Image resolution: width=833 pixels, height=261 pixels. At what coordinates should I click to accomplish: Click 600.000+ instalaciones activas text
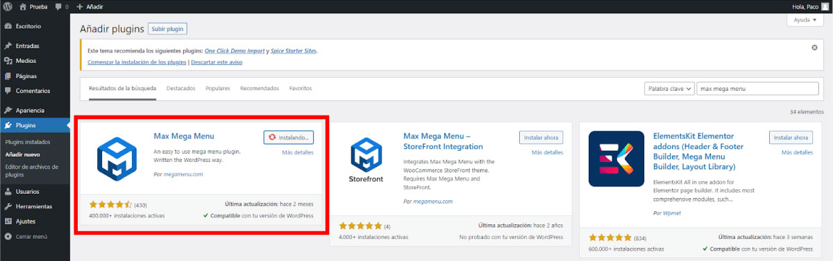[626, 248]
